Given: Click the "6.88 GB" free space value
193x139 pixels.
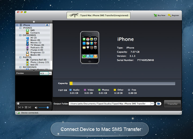Looking at the screenshot, I should pyautogui.click(x=133, y=93).
